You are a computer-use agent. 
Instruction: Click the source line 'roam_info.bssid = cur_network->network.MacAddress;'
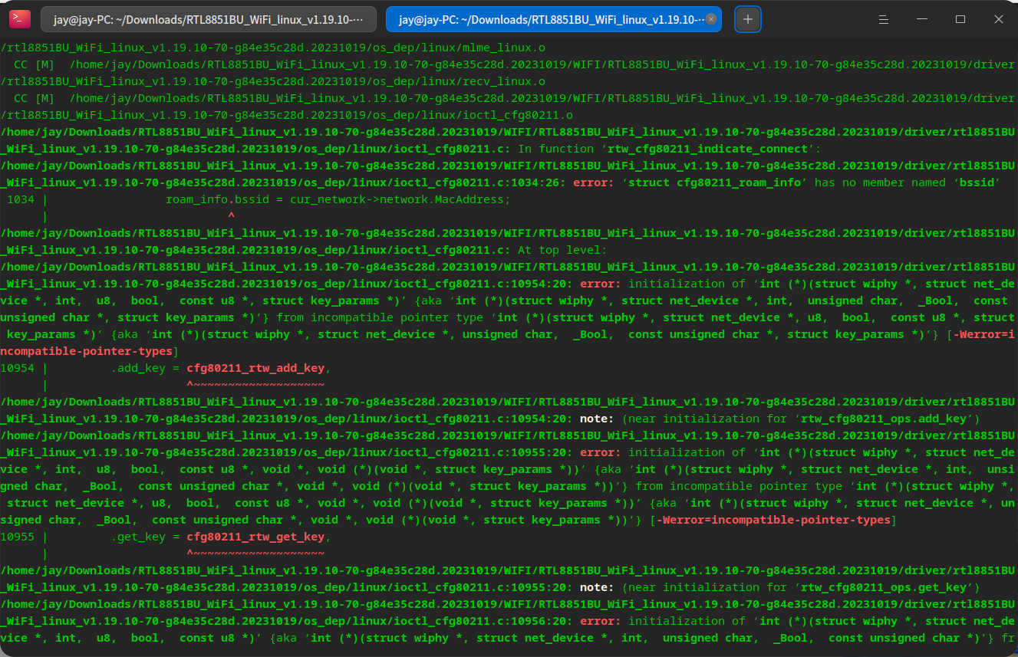338,199
